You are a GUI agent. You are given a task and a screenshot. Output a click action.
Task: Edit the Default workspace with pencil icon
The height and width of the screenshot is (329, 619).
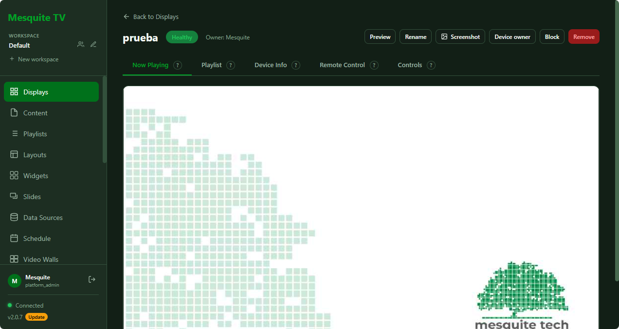(x=93, y=44)
